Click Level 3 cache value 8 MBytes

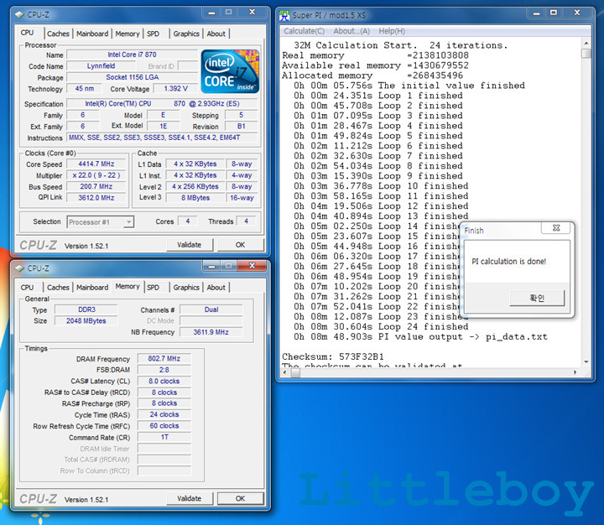tap(195, 198)
